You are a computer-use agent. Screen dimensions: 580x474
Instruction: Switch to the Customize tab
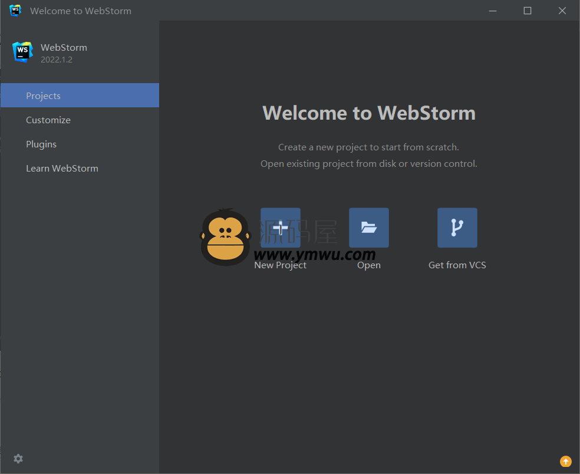(80, 120)
